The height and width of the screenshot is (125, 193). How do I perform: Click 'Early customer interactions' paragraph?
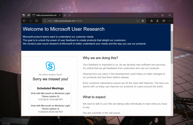(x=126, y=85)
